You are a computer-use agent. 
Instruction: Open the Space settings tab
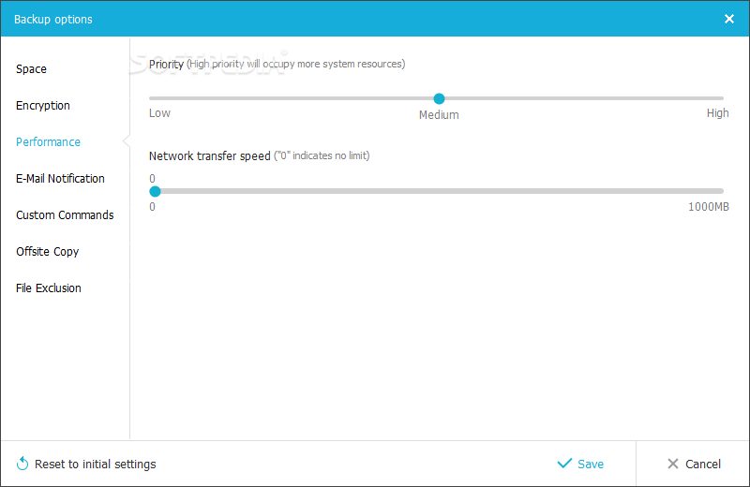click(x=31, y=69)
